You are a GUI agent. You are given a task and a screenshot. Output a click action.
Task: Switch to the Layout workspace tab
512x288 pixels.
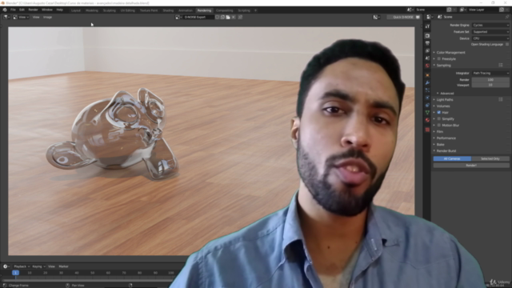(x=76, y=10)
